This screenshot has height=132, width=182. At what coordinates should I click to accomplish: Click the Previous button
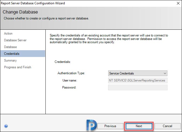110,126
